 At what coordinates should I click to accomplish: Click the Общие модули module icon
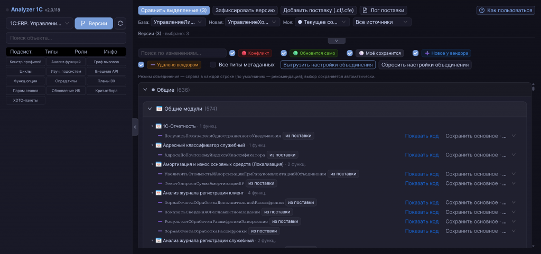pos(159,109)
